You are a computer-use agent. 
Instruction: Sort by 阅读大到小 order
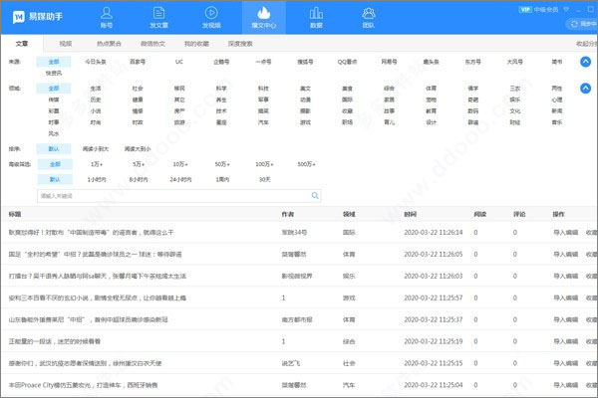point(138,147)
